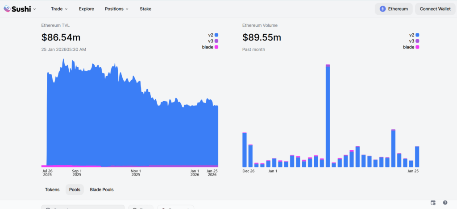Click the blade pink swatch in Volume legend
The image size is (457, 209).
tap(417, 47)
